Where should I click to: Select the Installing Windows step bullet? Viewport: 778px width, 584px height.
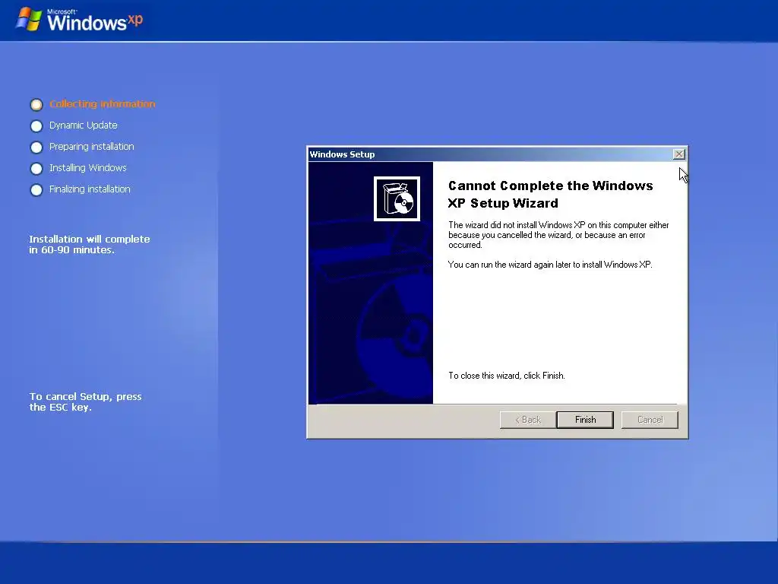coord(36,168)
